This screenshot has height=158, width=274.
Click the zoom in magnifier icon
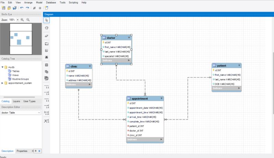(22, 20)
